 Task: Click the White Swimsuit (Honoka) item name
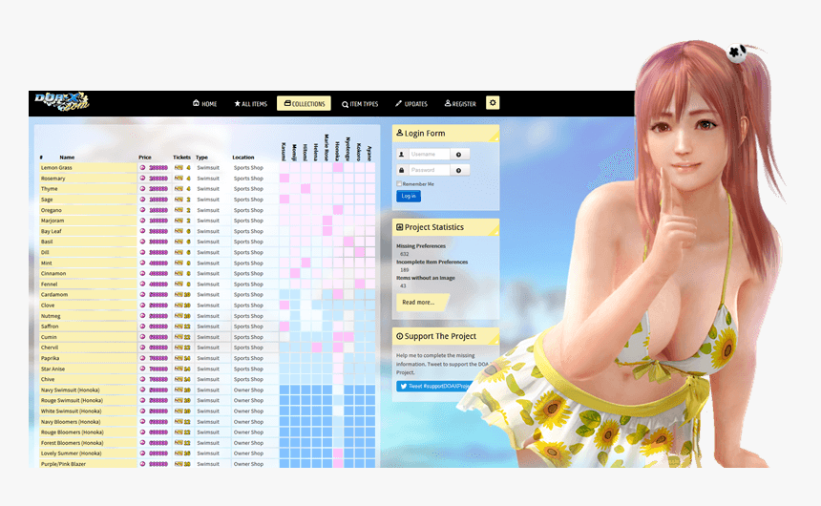click(x=72, y=411)
